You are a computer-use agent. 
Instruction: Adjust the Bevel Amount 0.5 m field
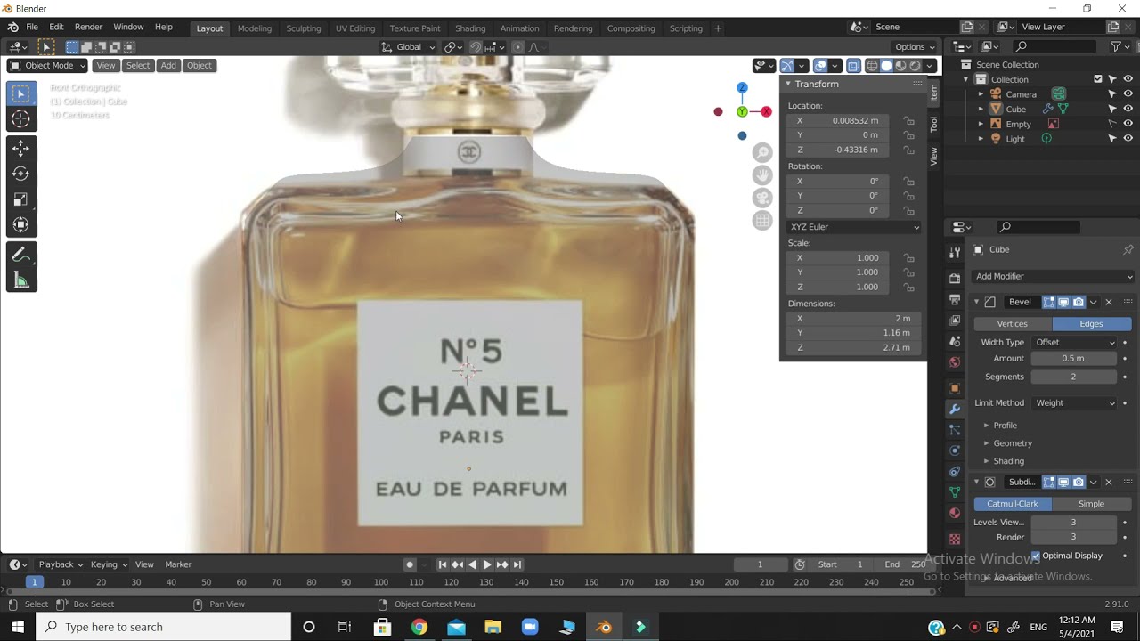click(x=1073, y=359)
